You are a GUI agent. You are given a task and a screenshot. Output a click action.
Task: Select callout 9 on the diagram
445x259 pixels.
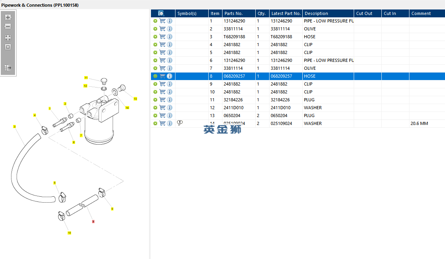[x=112, y=209]
